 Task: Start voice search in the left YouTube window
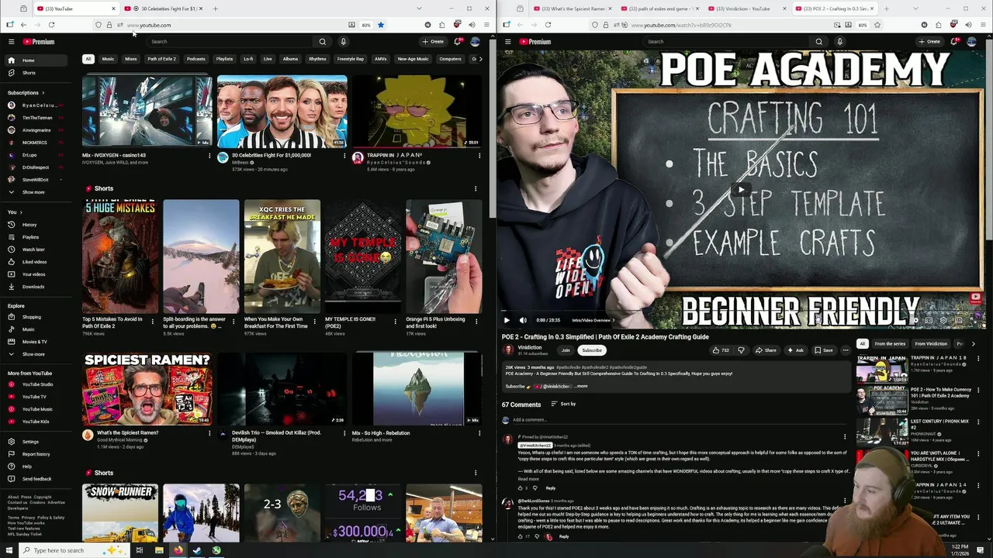tap(343, 42)
